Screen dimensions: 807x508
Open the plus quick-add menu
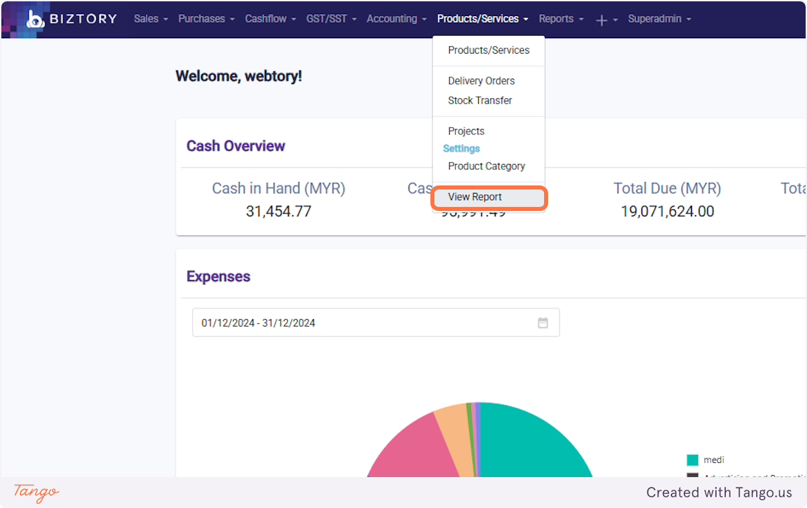point(607,19)
